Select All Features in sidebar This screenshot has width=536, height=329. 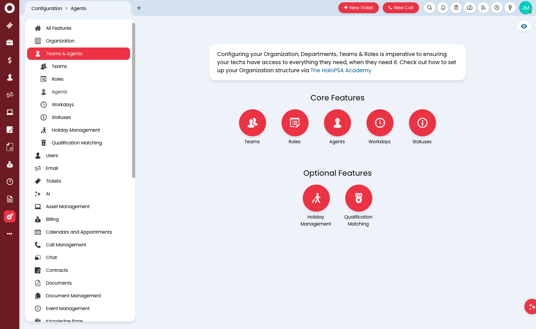pyautogui.click(x=78, y=28)
